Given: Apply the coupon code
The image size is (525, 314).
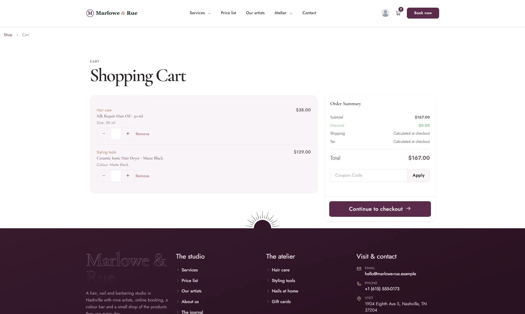Looking at the screenshot, I should click(418, 175).
